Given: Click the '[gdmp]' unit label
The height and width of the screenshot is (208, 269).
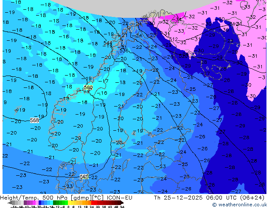Looking at the screenshot, I should tap(81, 198).
